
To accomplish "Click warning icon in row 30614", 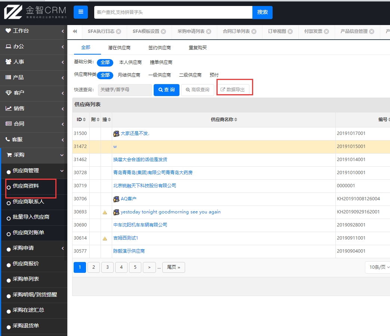I will pos(105,238).
